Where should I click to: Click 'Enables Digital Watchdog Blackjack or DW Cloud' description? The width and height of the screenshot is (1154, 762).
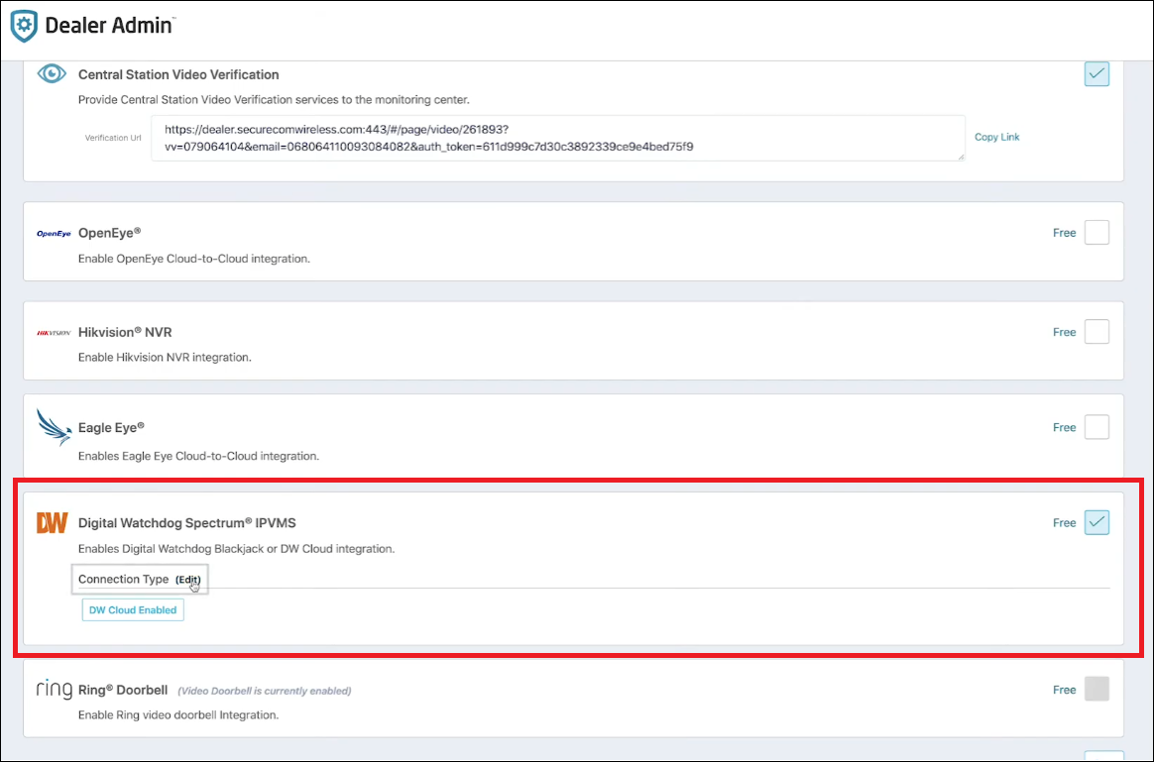(236, 549)
